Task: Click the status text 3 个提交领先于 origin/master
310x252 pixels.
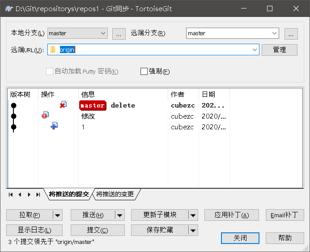Action: click(x=51, y=242)
